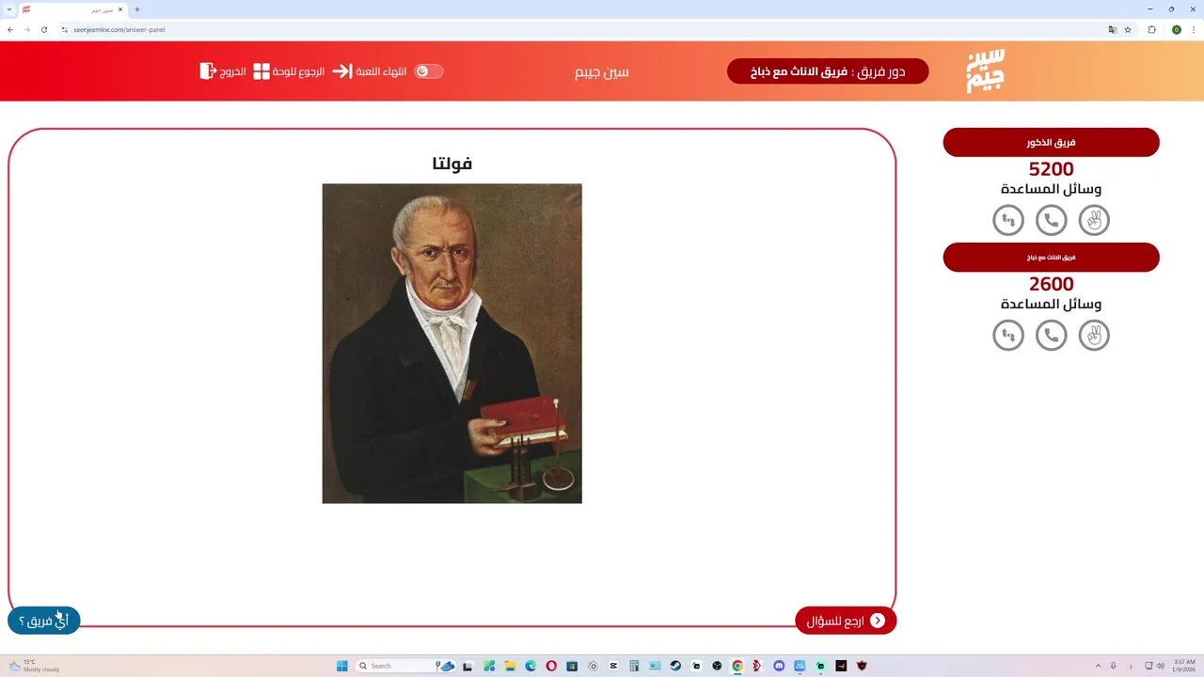
Task: Use swap lifeline for فريق الاناث مع ذباح
Action: 1008,335
